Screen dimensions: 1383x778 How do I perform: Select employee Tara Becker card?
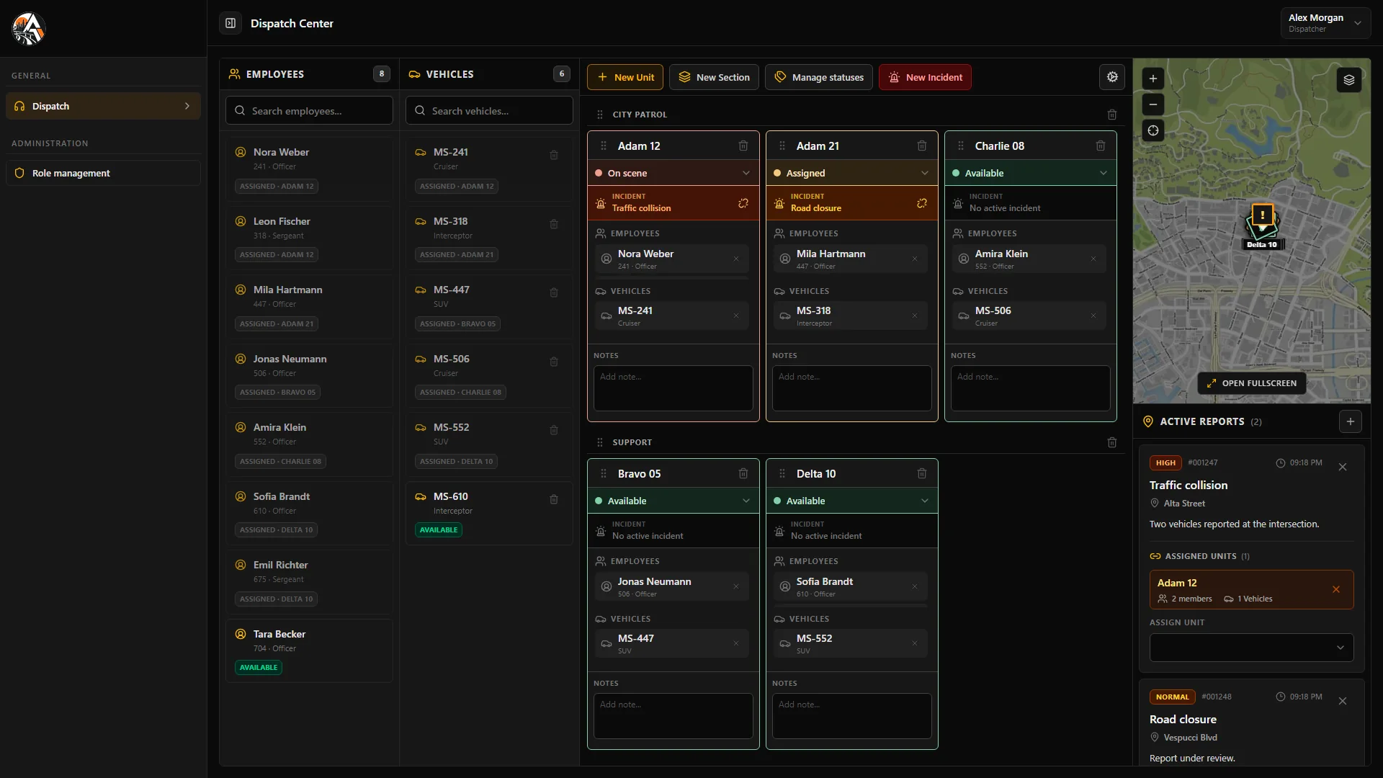(310, 650)
